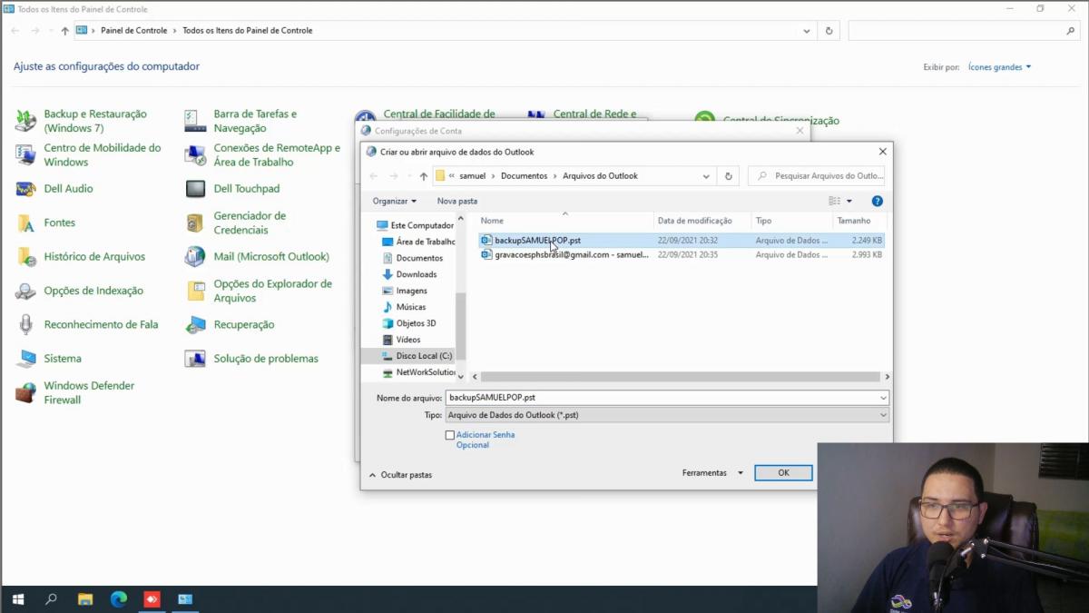Collapse folders with Ocultar pastas
1089x613 pixels.
[400, 475]
